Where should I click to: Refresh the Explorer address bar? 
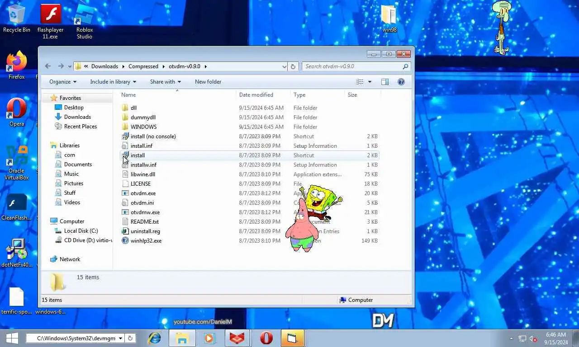point(293,66)
